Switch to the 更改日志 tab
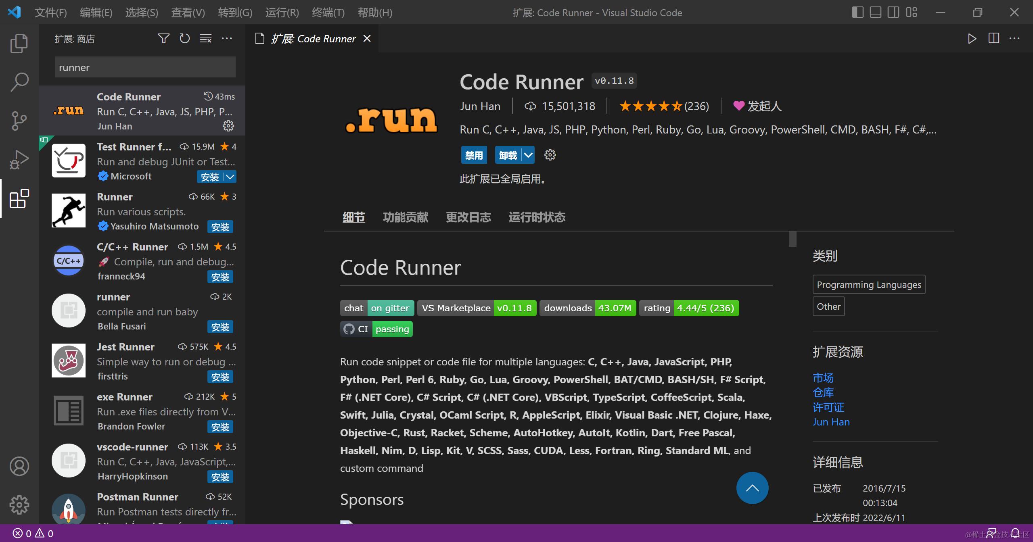 468,217
